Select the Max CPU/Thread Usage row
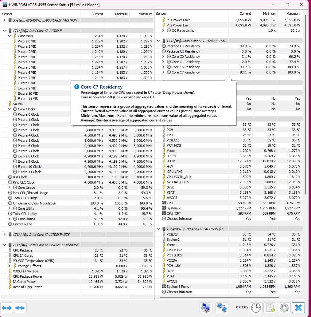311x317 pixels. [x=77, y=193]
